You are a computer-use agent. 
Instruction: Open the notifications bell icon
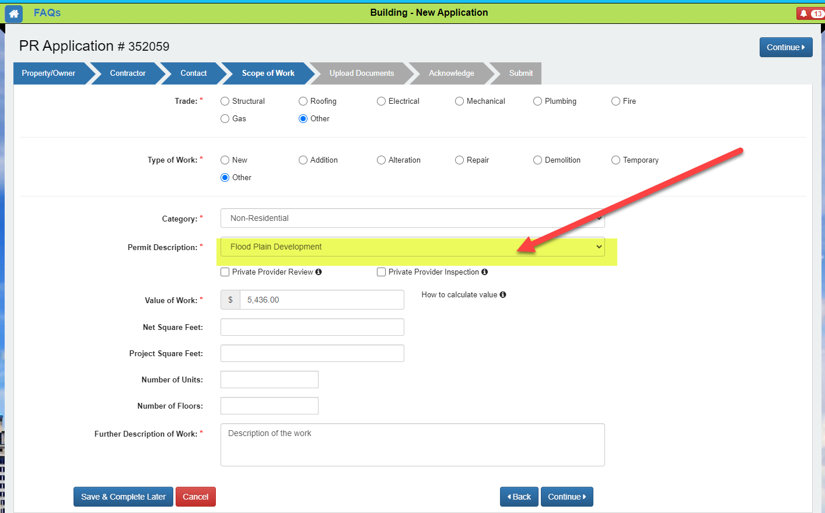[803, 13]
